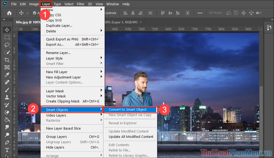The width and height of the screenshot is (274, 158).
Task: Select the Smudge tool
Action: coord(7,127)
